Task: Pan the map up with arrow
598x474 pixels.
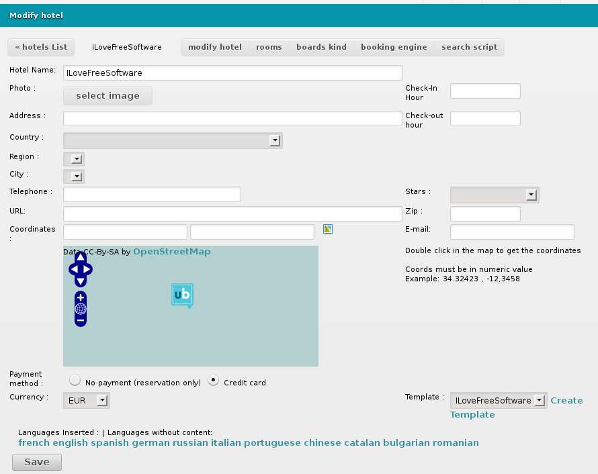Action: (x=80, y=257)
